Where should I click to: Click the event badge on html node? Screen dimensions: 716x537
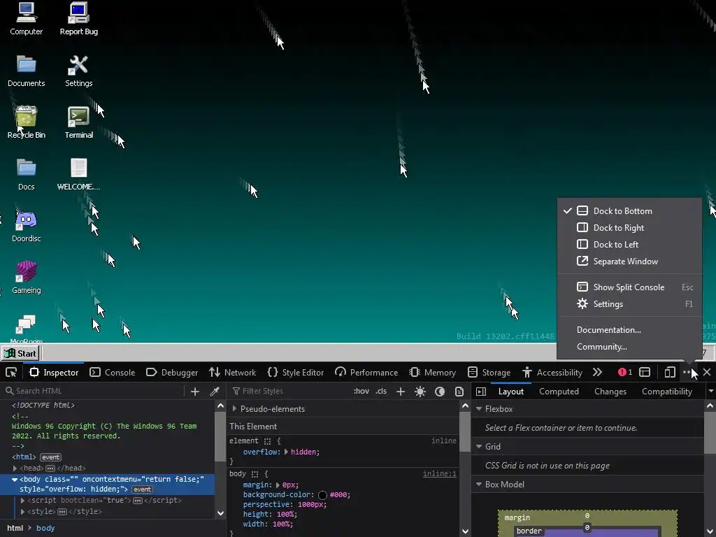[50, 457]
